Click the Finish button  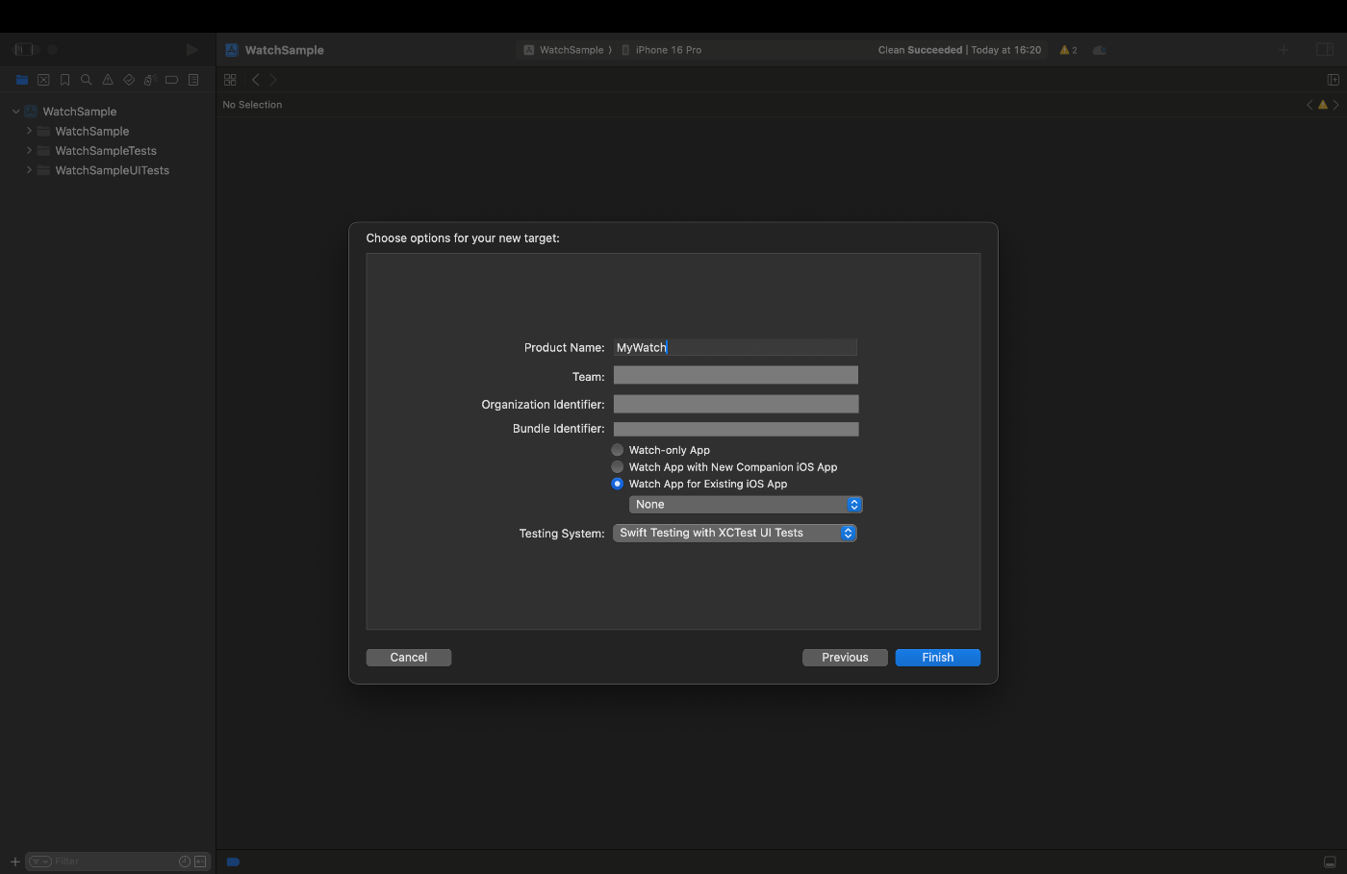point(938,658)
